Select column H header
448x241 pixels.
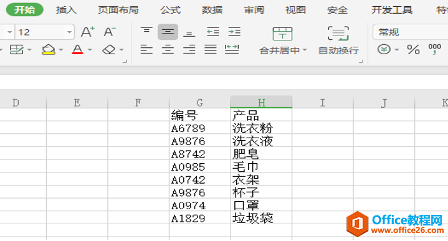261,102
